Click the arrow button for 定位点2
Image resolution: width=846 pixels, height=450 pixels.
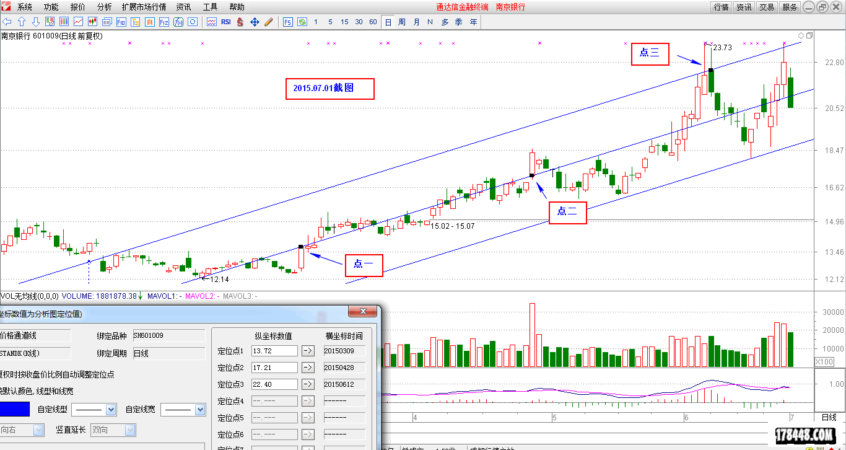(308, 368)
